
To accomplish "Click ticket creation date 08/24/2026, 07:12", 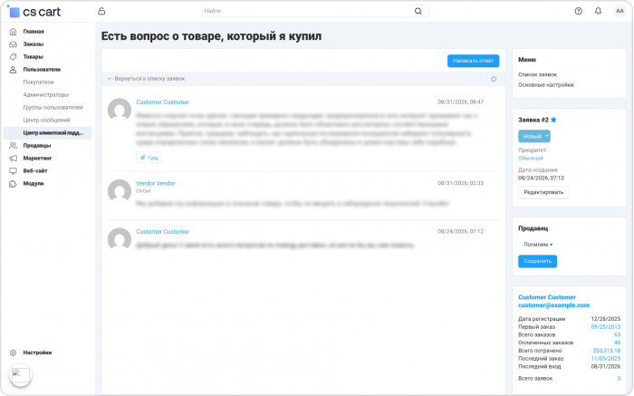I will pos(541,178).
